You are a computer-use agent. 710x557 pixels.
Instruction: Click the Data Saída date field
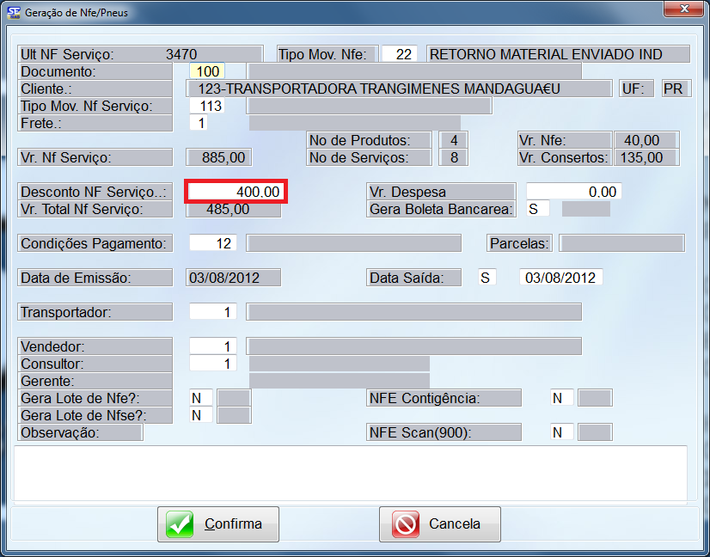click(x=560, y=278)
